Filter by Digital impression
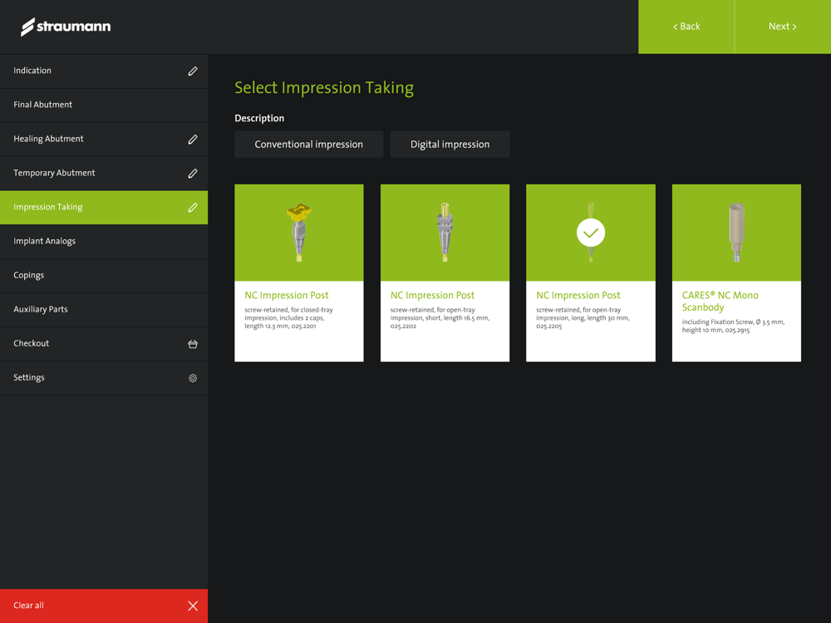This screenshot has height=623, width=831. (x=450, y=144)
